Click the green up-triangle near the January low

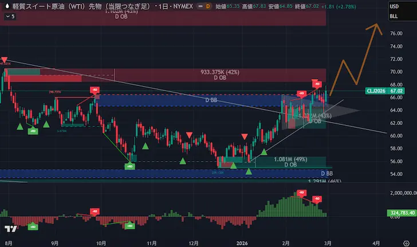pos(249,171)
